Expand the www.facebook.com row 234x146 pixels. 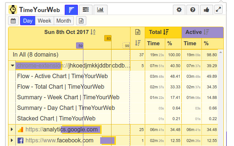click(x=12, y=141)
